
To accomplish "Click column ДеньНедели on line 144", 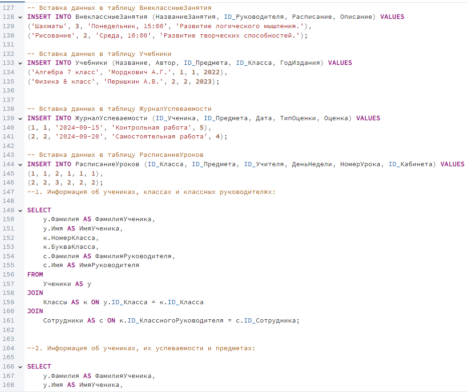I will (312, 164).
